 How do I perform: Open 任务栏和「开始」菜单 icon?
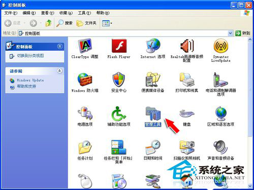point(119,147)
